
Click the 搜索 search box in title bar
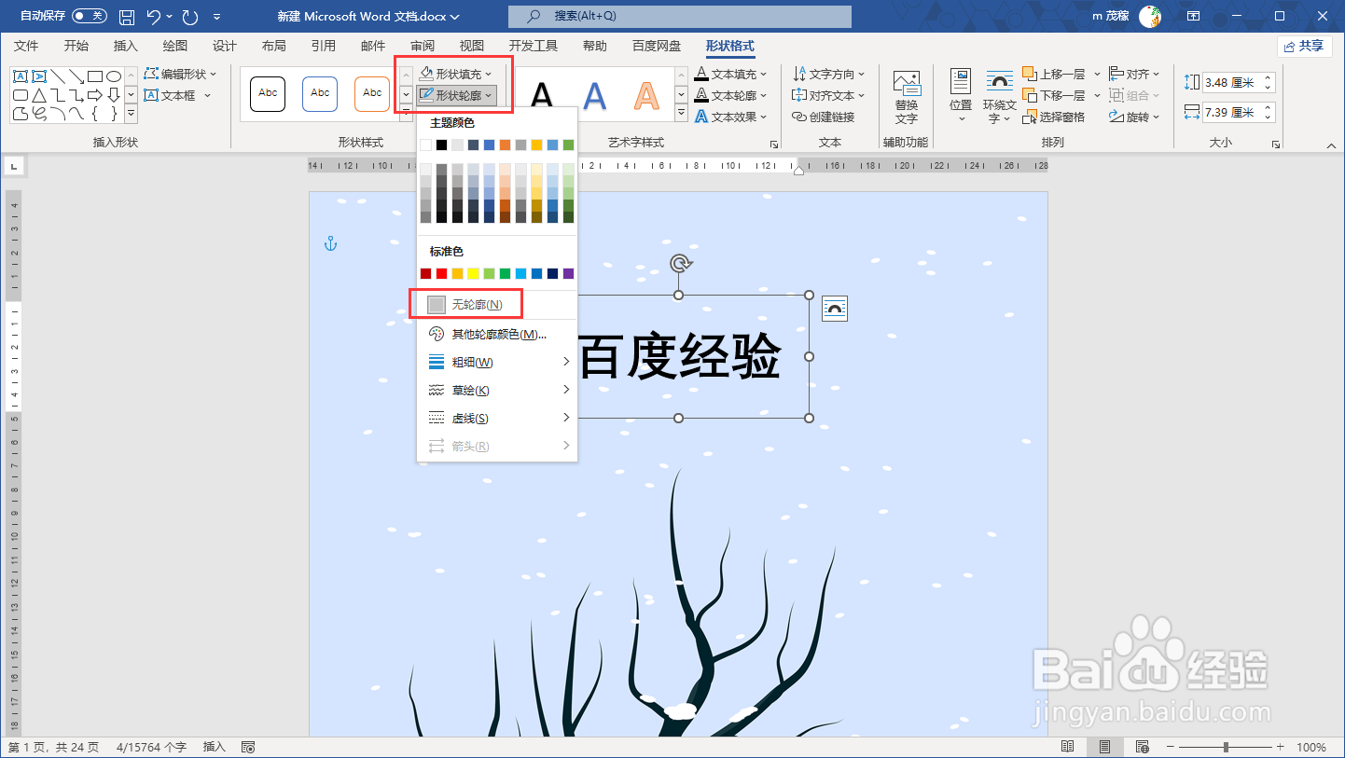click(680, 16)
